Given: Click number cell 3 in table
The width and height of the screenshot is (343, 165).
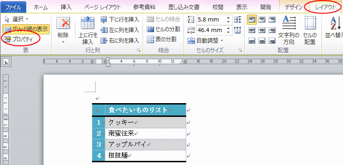Looking at the screenshot, I should click(x=99, y=144).
